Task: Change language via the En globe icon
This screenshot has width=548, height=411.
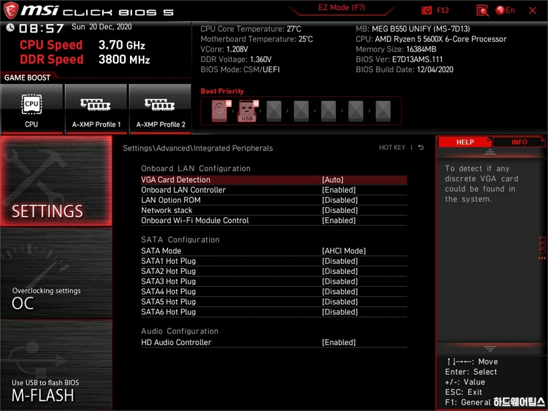Action: [x=505, y=10]
